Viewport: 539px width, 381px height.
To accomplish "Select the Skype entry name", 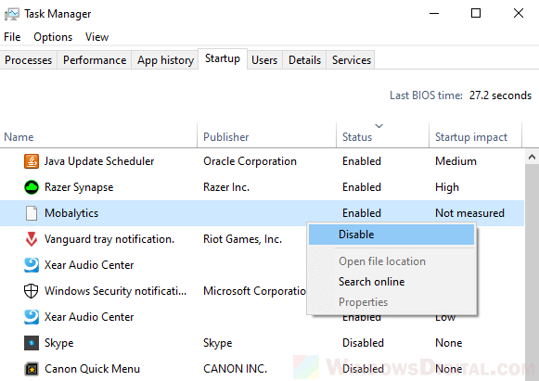I will pyautogui.click(x=58, y=343).
